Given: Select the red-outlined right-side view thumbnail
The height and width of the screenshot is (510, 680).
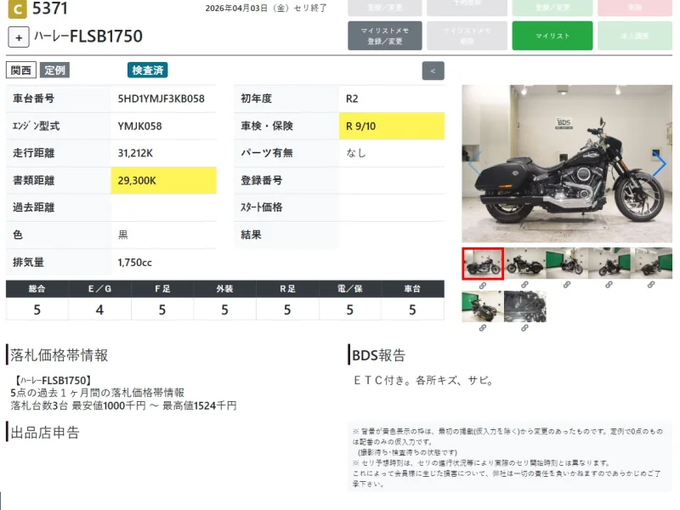Looking at the screenshot, I should coord(483,263).
